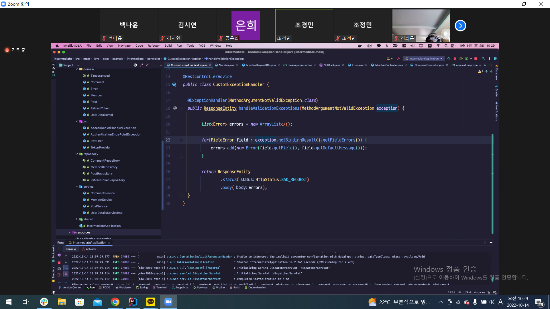Viewport: 550px width, 309px height.
Task: Click the Debug bug icon in toolbar
Action: pos(455,59)
